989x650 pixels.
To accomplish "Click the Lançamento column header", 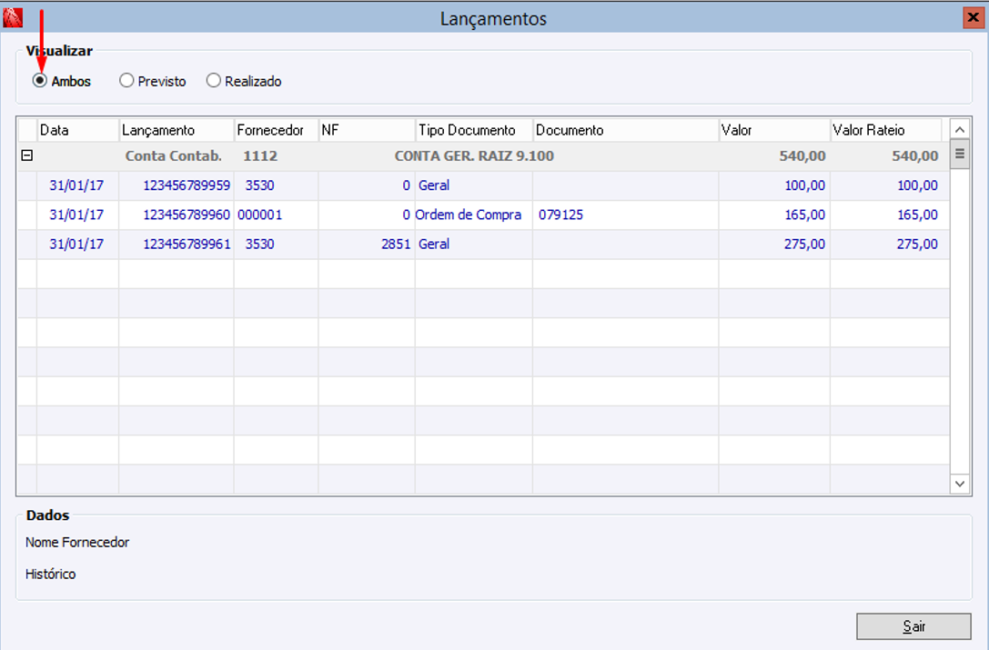I will point(177,130).
